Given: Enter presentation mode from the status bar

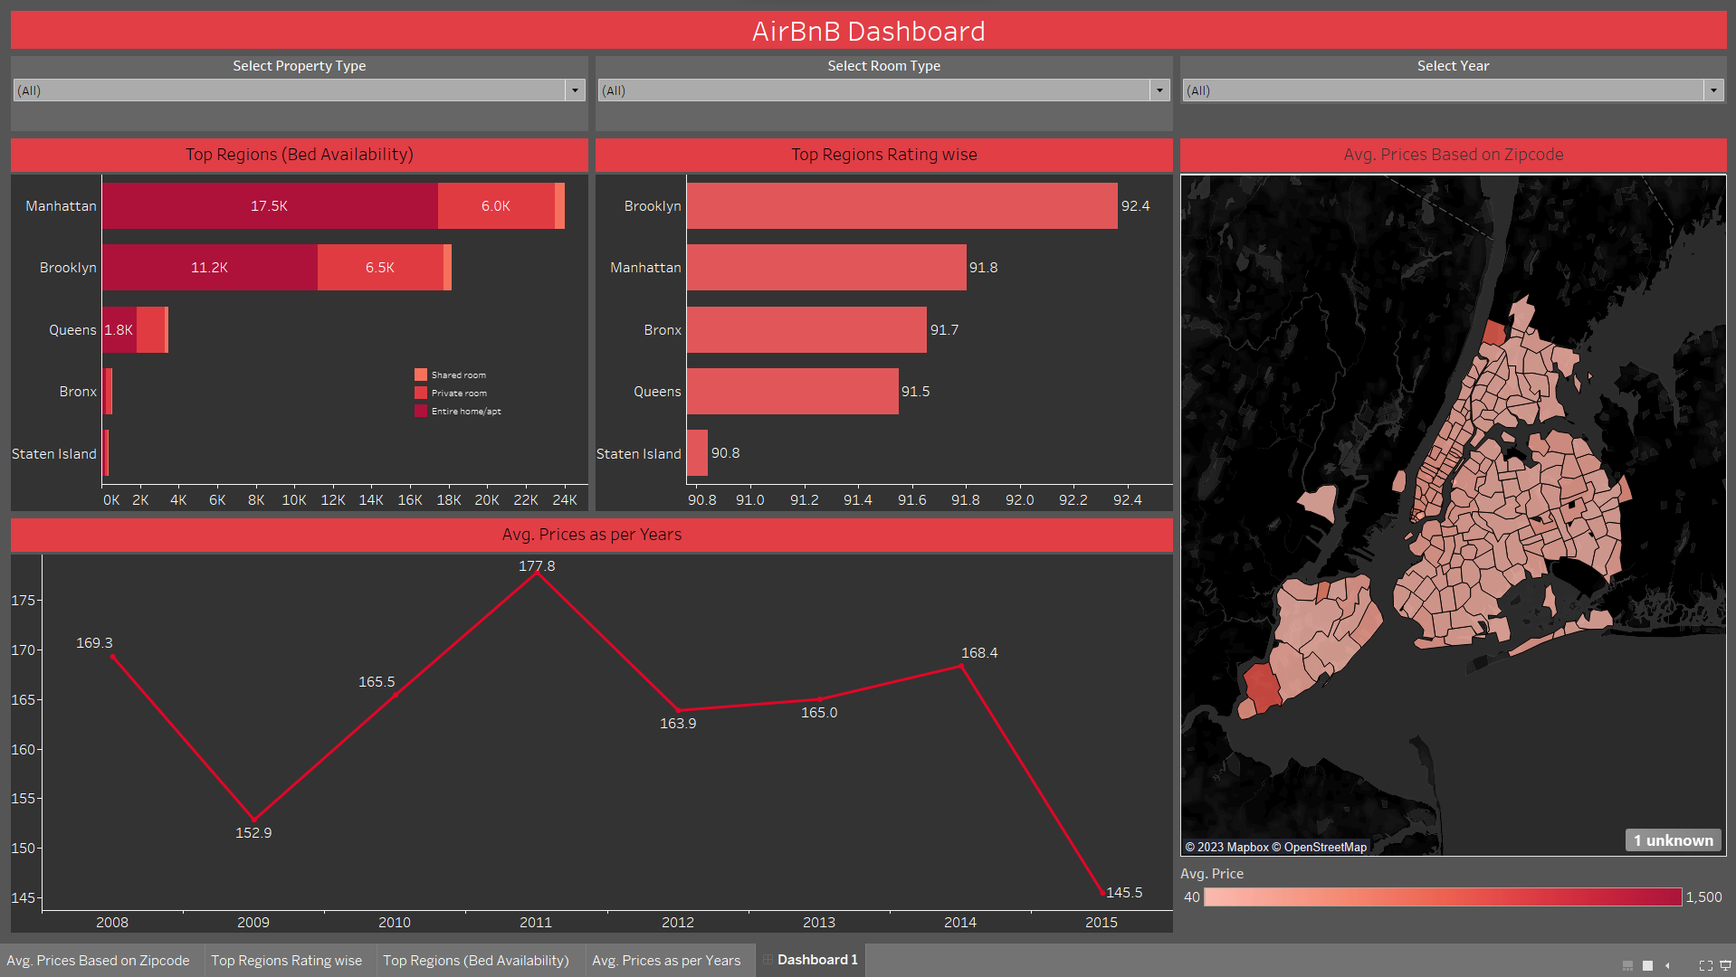Looking at the screenshot, I should [1725, 965].
